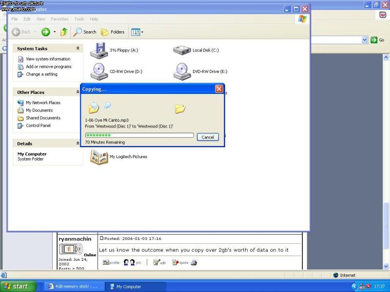This screenshot has height=292, width=390.
Task: Cancel the file copying operation
Action: 208,137
